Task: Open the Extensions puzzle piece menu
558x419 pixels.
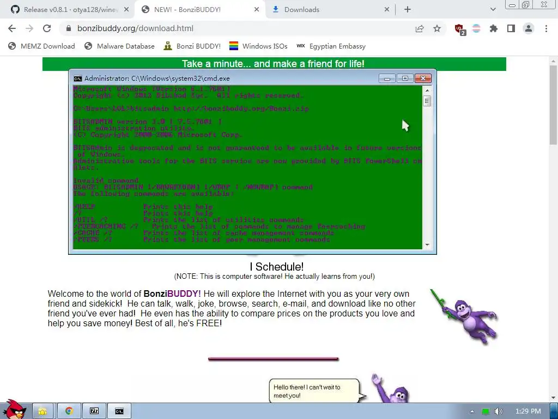Action: click(x=494, y=28)
